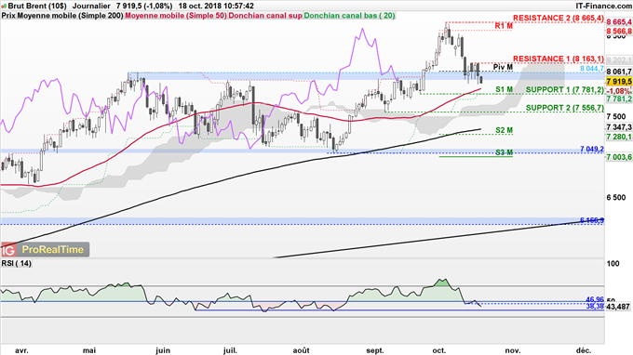Click the R1 M pivot label
Viewport: 633px width, 355px height.
coord(504,26)
